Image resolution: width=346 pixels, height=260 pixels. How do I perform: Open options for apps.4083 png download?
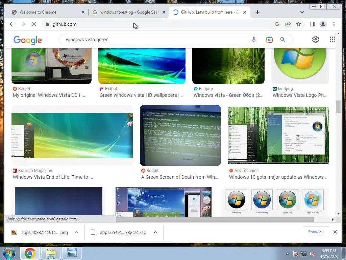pyautogui.click(x=77, y=232)
